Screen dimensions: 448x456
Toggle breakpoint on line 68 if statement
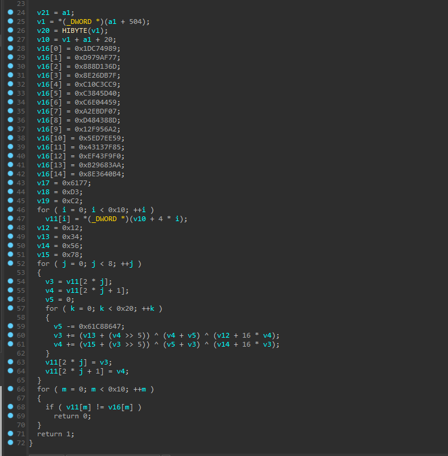pyautogui.click(x=10, y=407)
